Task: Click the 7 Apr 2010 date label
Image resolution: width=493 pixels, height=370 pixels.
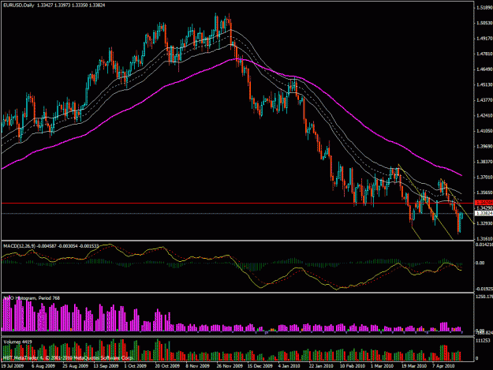Action: pyautogui.click(x=443, y=366)
